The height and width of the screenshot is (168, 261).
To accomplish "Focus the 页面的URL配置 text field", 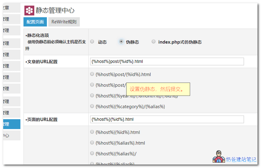I will (167, 119).
